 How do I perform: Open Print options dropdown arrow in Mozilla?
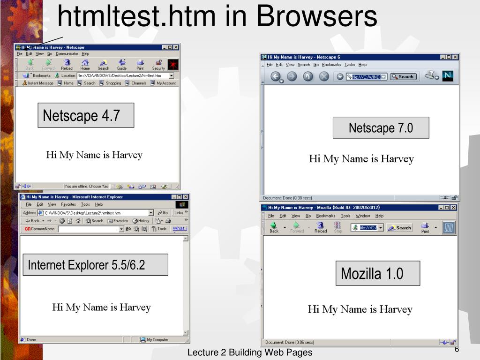pyautogui.click(x=435, y=227)
